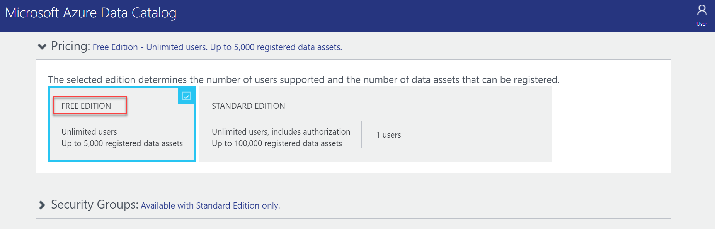The image size is (715, 229).
Task: Click the divider line inside the Standard Edition tile
Action: pyautogui.click(x=362, y=135)
